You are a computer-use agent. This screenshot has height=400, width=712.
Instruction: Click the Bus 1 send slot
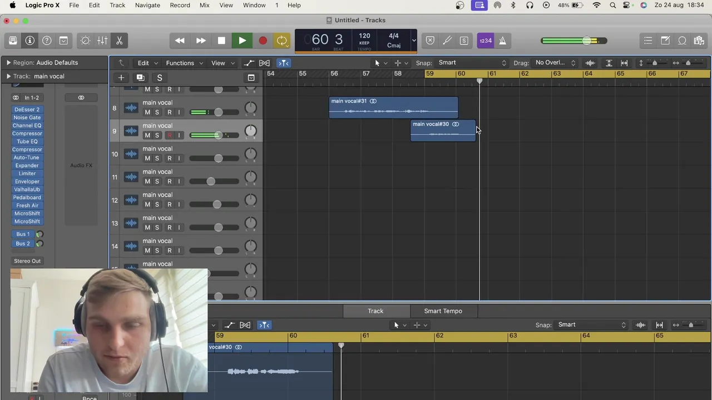click(x=23, y=234)
